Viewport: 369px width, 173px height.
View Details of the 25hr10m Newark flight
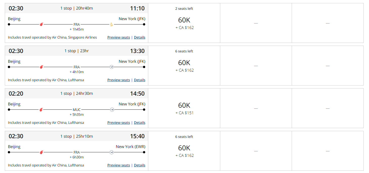pos(140,165)
